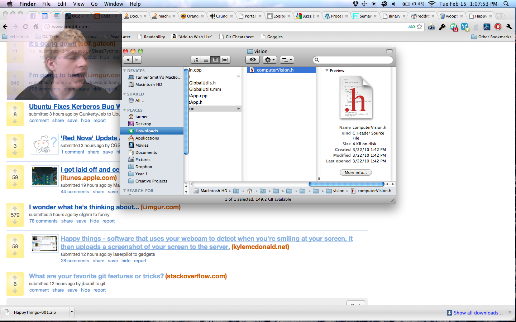Click the Finder back navigation arrow
This screenshot has width=516, height=322.
pos(128,60)
